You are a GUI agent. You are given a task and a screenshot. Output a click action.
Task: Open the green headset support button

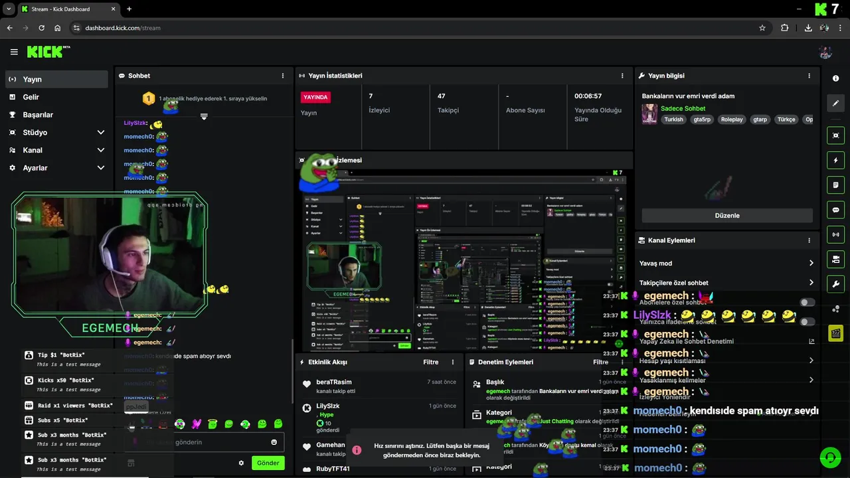point(830,458)
